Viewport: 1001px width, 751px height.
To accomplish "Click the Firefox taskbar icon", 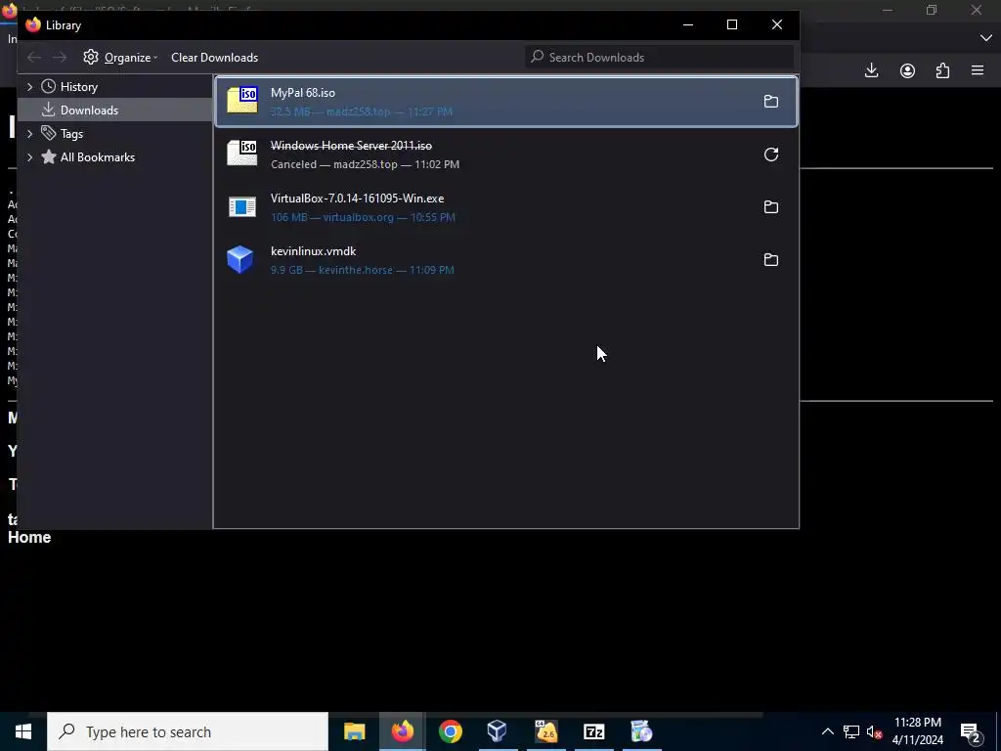I will [402, 731].
